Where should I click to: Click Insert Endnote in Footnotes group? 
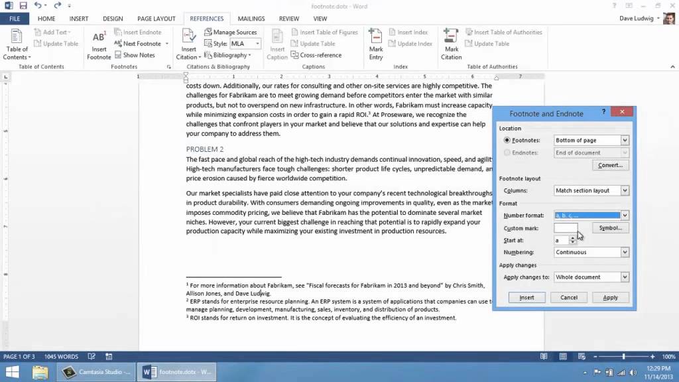pos(138,32)
